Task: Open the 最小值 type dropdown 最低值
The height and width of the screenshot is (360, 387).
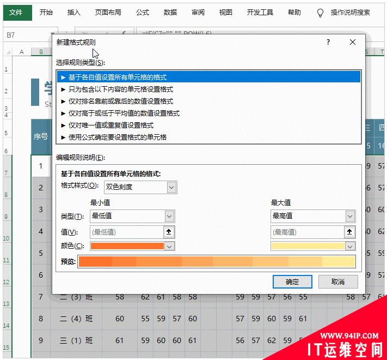Action: click(x=132, y=217)
